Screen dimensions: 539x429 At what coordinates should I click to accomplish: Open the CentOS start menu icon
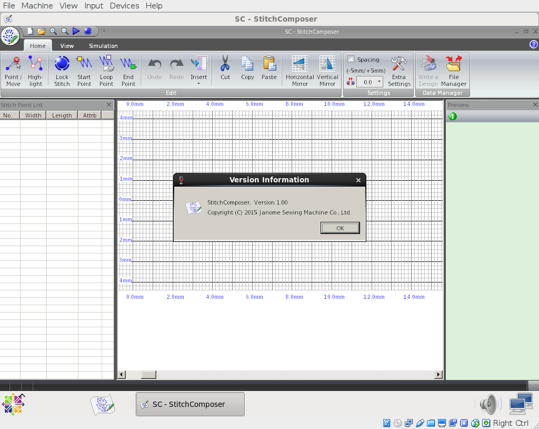coord(13,404)
